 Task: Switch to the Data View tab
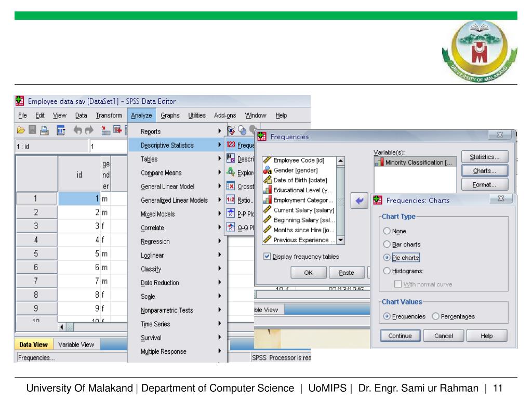(33, 344)
